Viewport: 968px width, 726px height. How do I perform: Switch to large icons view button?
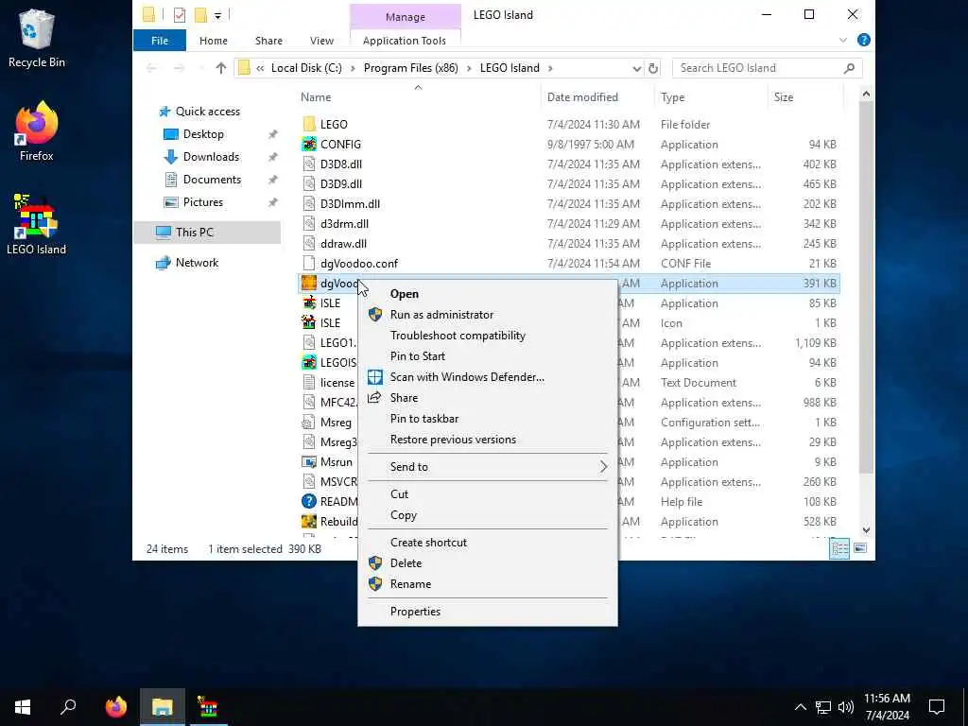[860, 548]
